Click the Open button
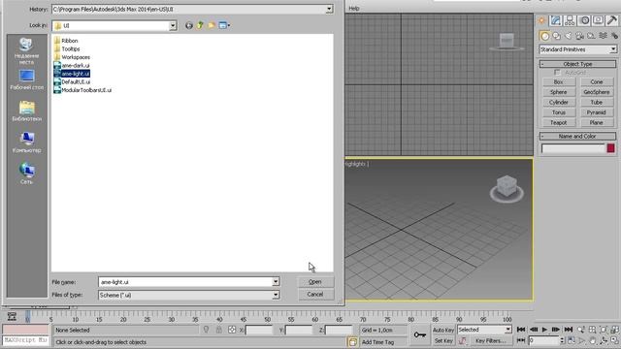Image resolution: width=621 pixels, height=349 pixels. coord(315,282)
